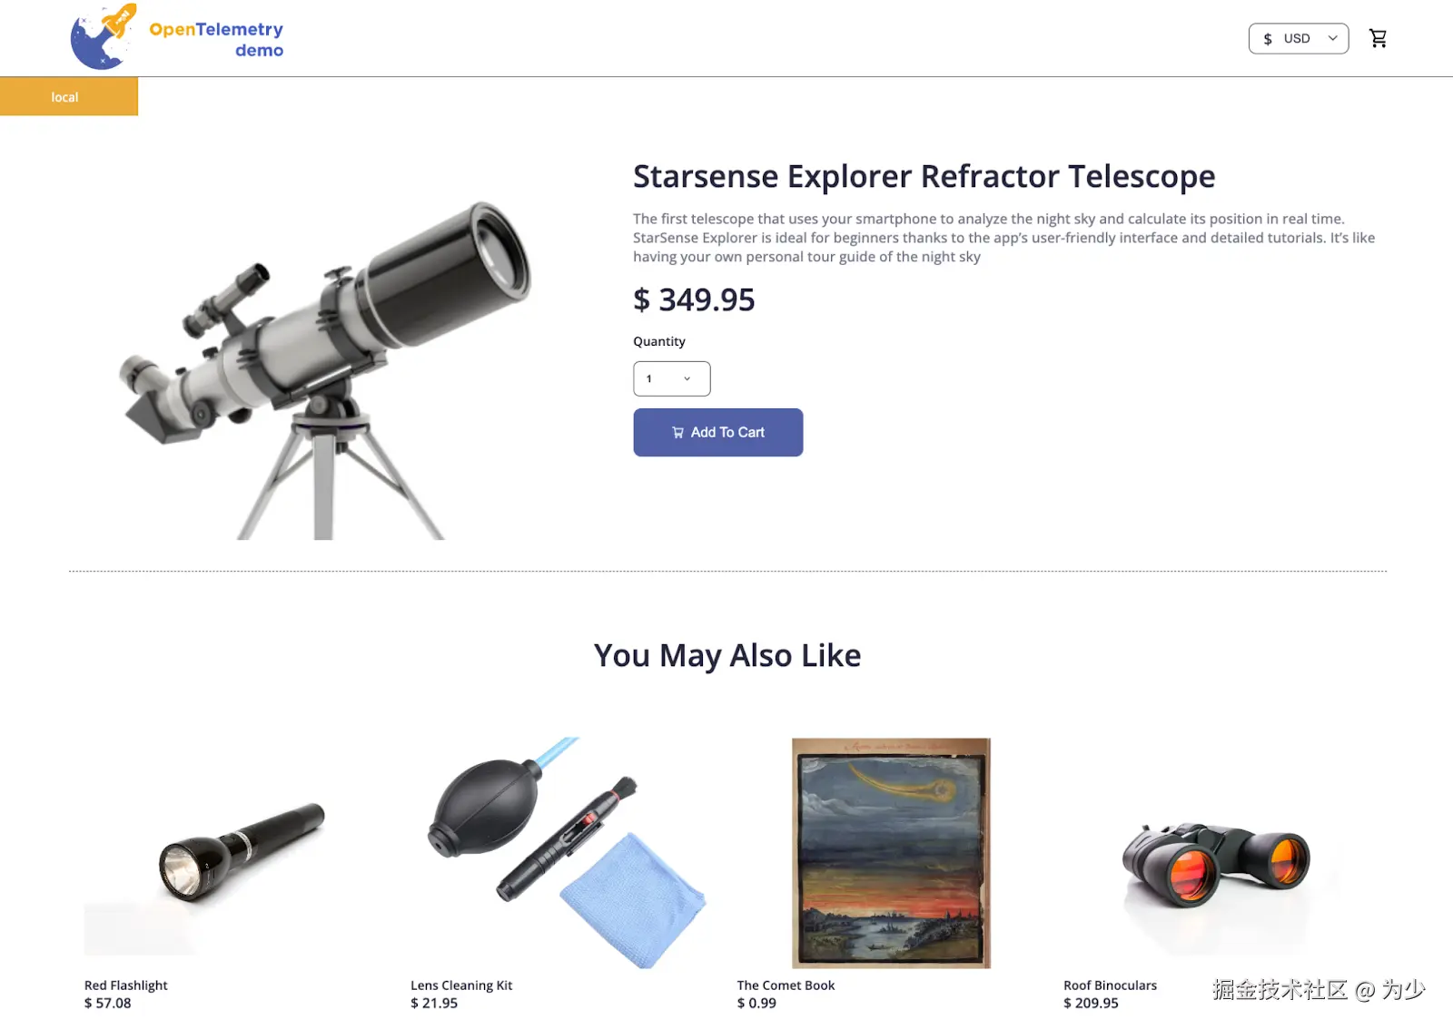Click the quantity selector chevron arrow
This screenshot has width=1453, height=1029.
687,379
